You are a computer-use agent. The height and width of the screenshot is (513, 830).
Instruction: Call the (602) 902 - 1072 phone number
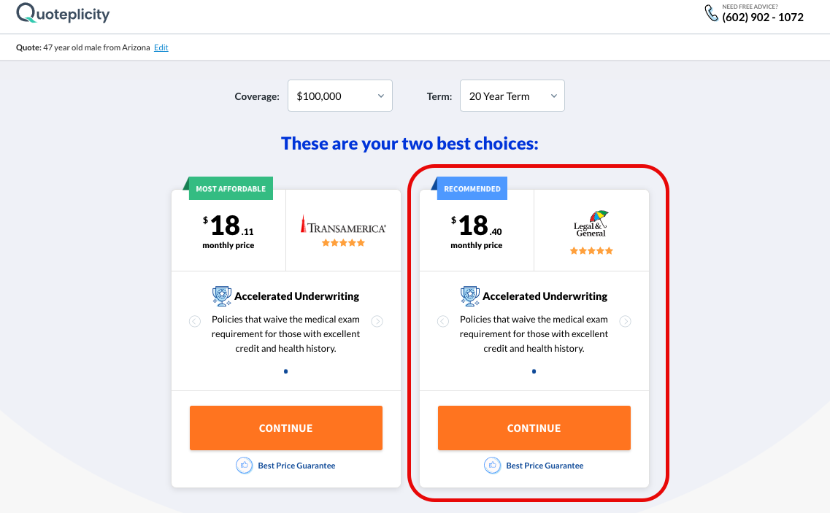tap(763, 18)
